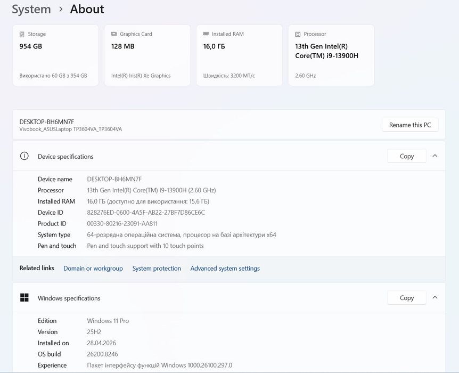Click the Storage drive icon
This screenshot has height=373, width=459.
[22, 34]
